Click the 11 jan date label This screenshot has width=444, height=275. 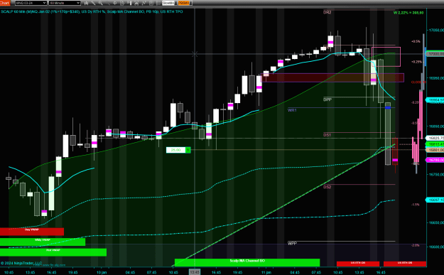click(x=266, y=272)
